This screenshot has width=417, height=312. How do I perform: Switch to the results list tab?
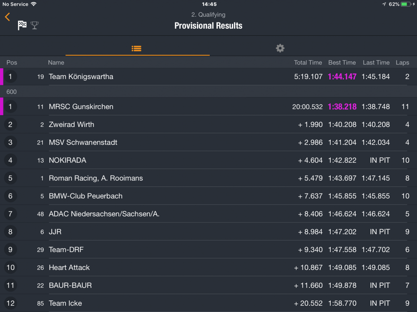(x=137, y=48)
